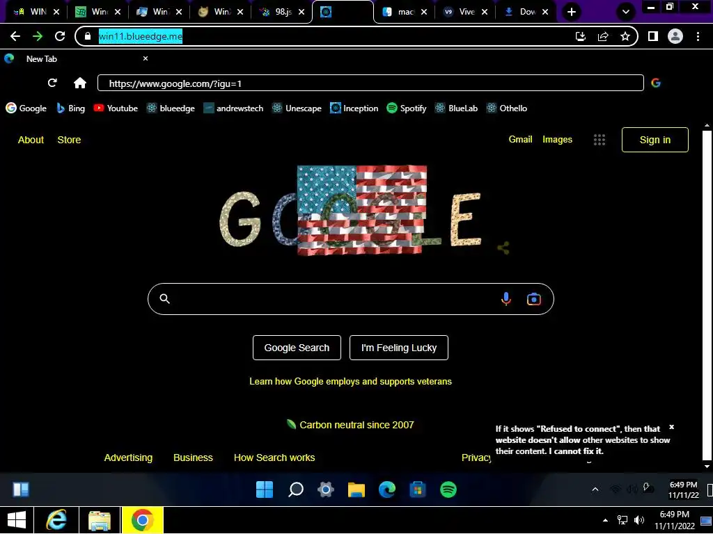
Task: Search by image with camera icon
Action: [x=534, y=299]
